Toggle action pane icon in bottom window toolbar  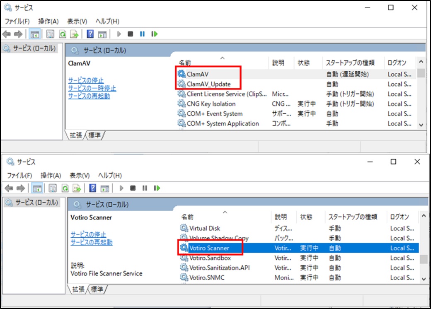(105, 188)
